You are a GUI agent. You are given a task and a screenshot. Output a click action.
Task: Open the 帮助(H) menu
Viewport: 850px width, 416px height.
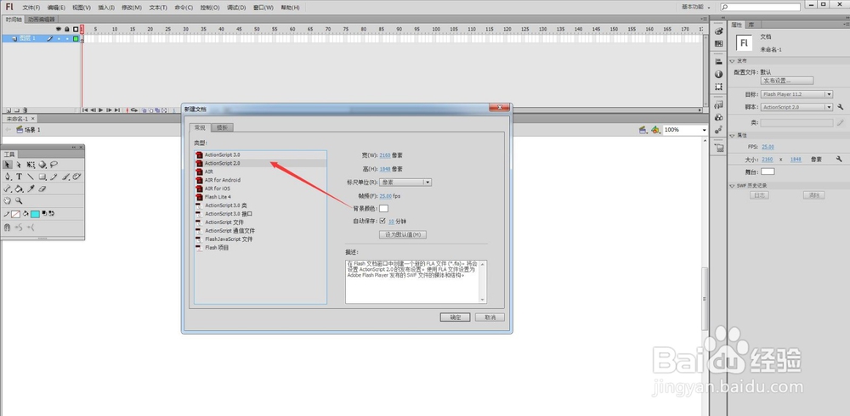tap(290, 8)
